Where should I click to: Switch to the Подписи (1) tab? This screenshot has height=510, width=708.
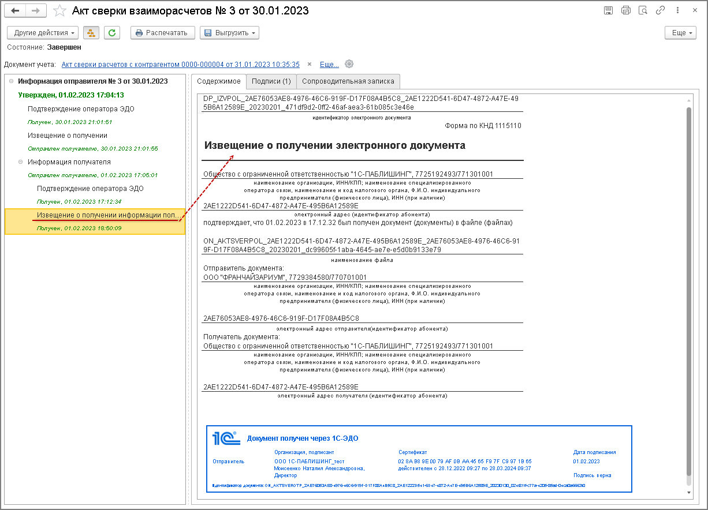pyautogui.click(x=271, y=81)
